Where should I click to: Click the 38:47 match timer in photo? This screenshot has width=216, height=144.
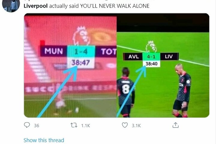pyautogui.click(x=81, y=63)
